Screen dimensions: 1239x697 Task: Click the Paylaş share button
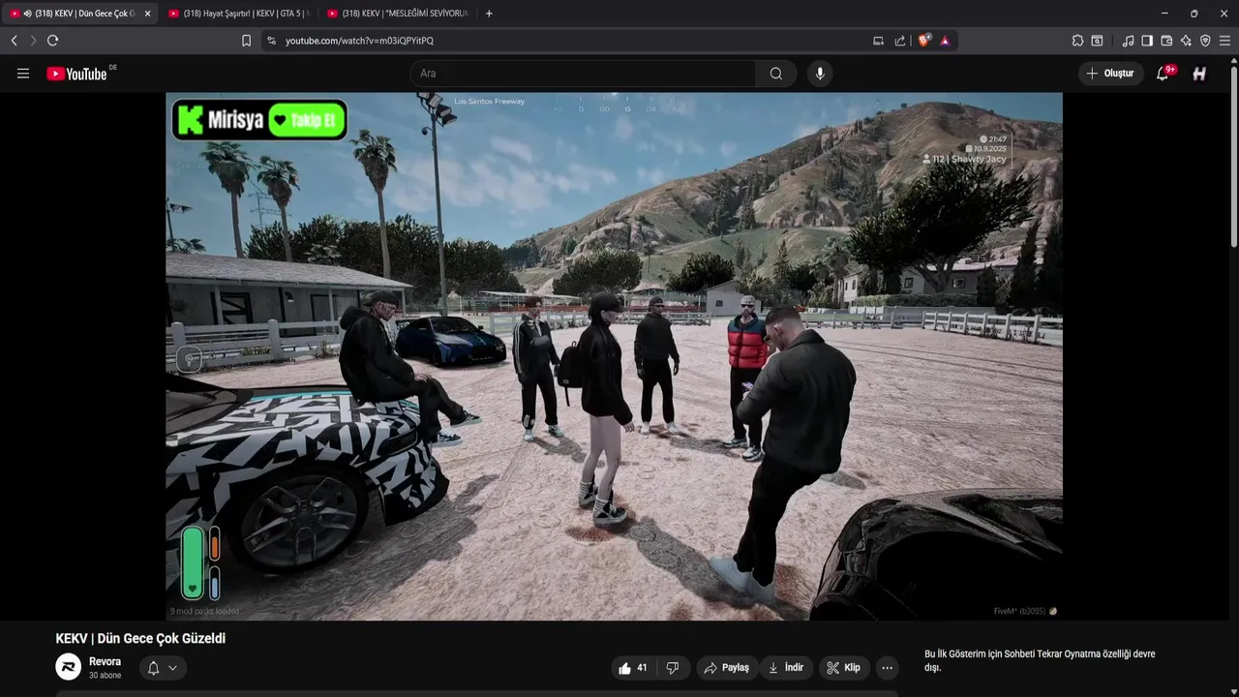point(726,668)
